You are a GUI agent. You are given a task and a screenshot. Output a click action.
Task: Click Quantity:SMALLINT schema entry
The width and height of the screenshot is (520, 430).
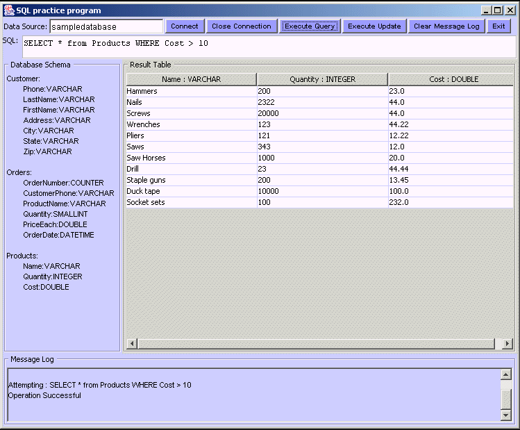click(x=56, y=214)
